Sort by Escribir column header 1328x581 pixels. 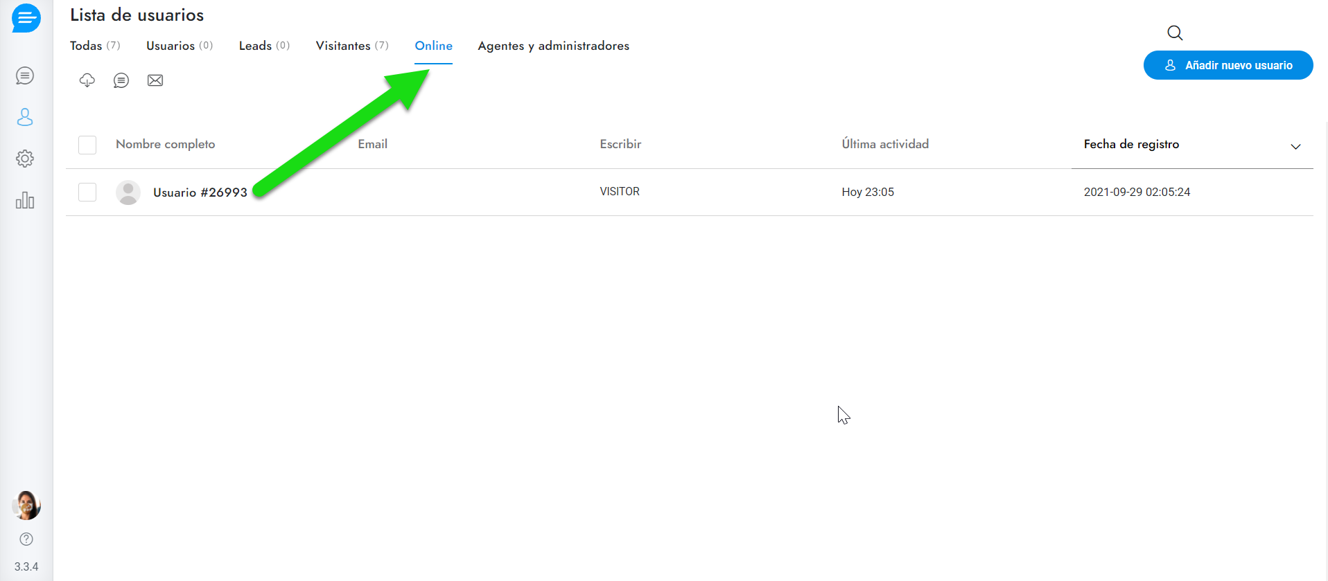620,144
